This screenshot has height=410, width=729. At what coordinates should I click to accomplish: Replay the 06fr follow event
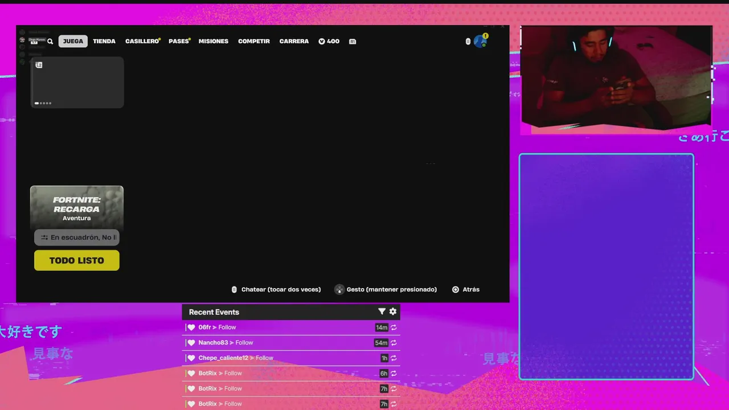(x=394, y=327)
